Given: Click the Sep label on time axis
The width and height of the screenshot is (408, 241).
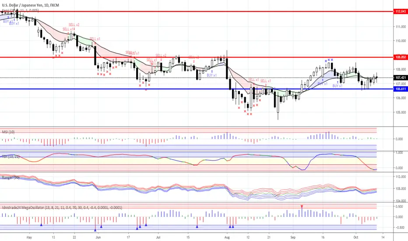Looking at the screenshot, I should pos(293,237).
